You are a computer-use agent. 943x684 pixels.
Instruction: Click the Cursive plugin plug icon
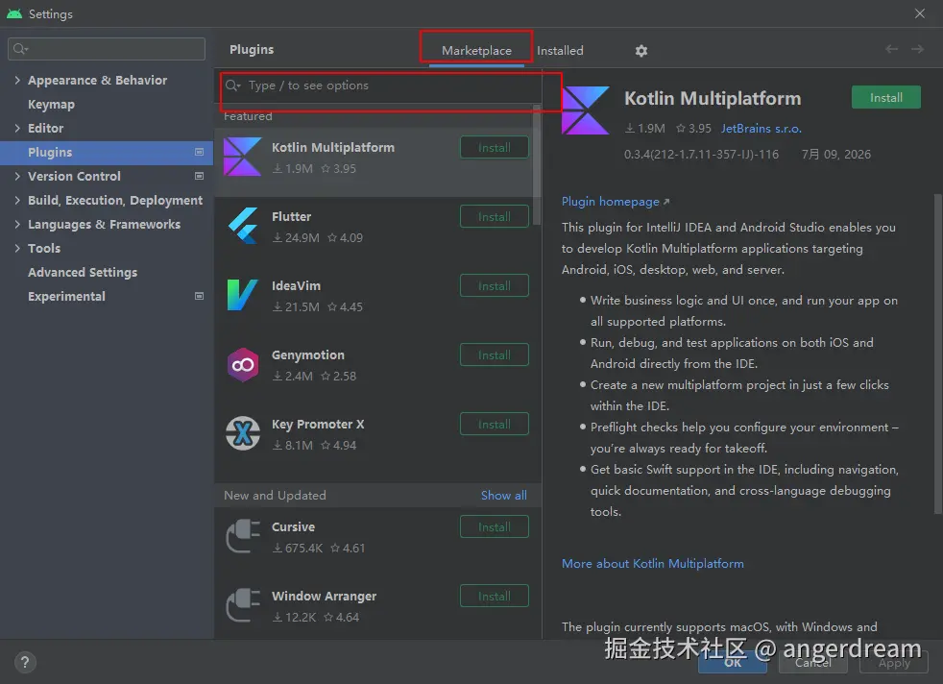pyautogui.click(x=243, y=535)
